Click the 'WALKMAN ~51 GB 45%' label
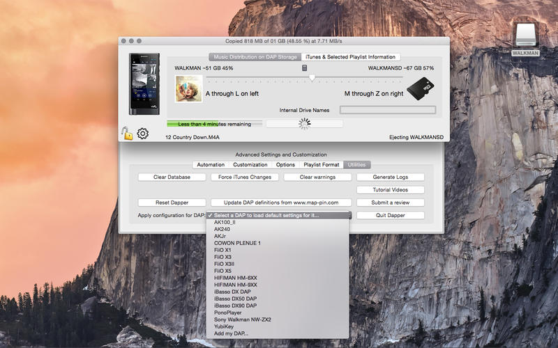 (204, 68)
